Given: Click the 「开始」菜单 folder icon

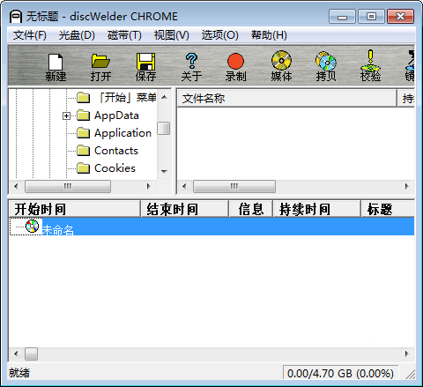Looking at the screenshot, I should 84,98.
